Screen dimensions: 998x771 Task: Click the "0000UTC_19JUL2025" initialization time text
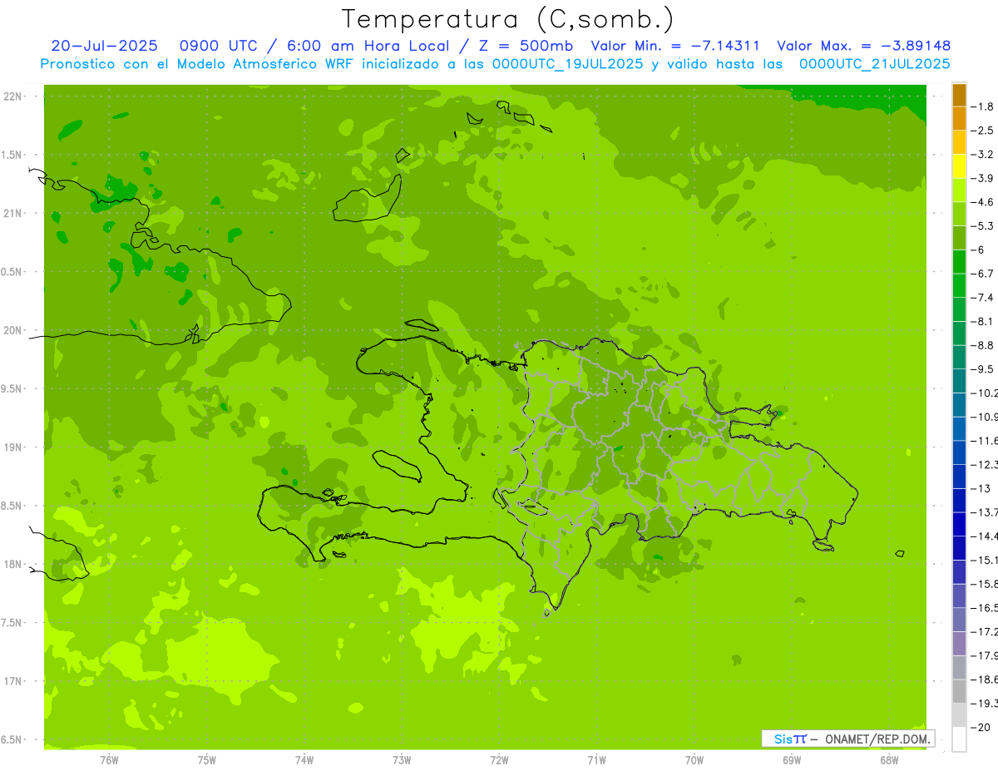[x=567, y=64]
